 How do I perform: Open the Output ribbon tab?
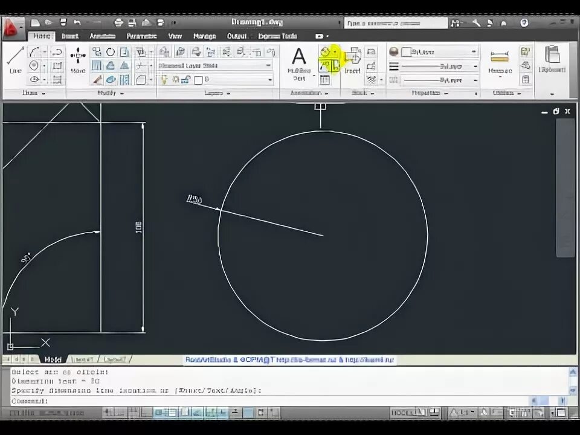(x=237, y=36)
